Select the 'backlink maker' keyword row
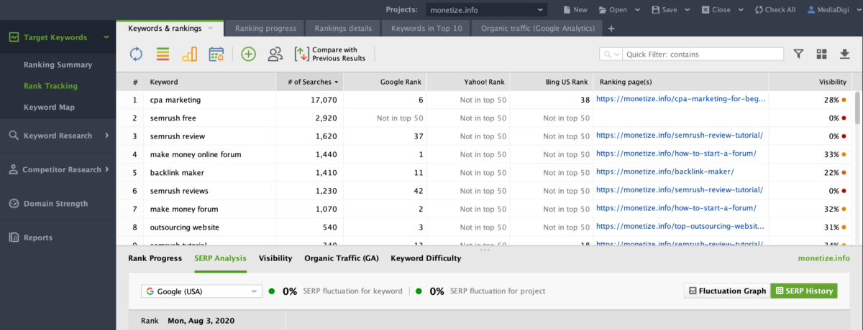 tap(483, 172)
